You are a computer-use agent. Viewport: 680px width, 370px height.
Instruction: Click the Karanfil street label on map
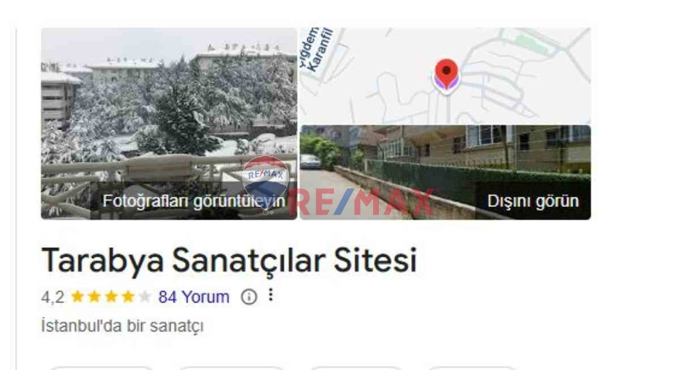(321, 50)
